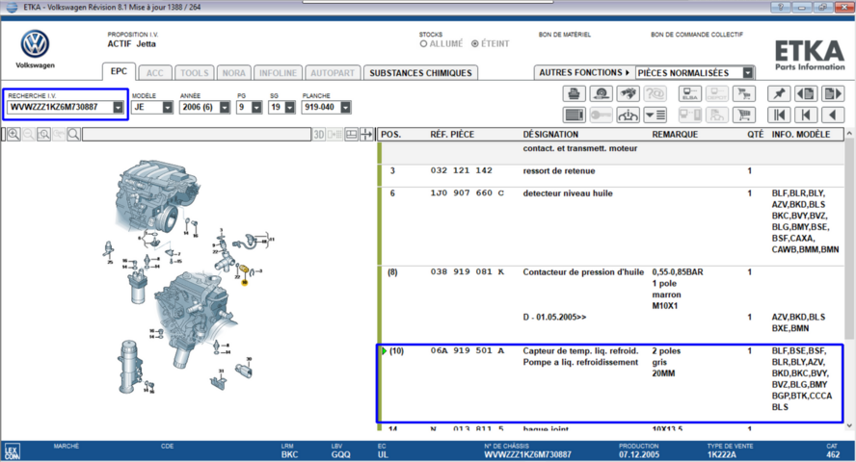
Task: Click the illustration search input field
Action: [197, 134]
